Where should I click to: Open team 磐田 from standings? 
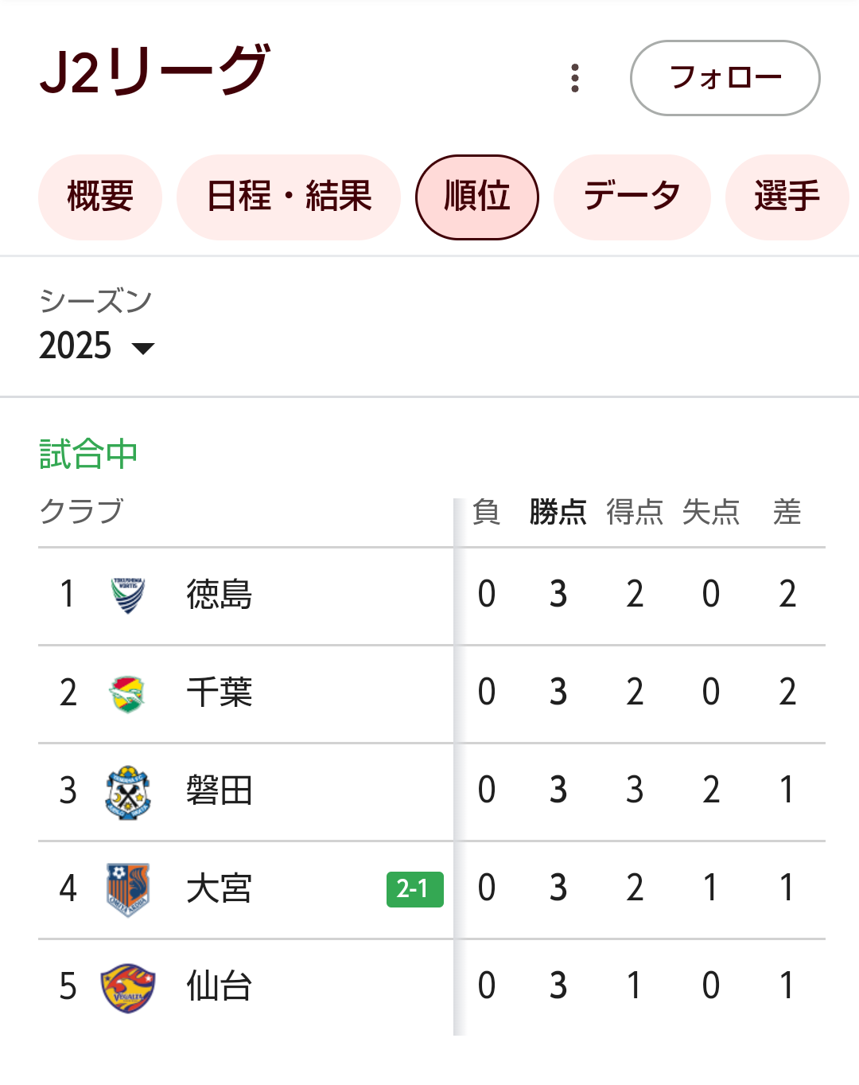[220, 790]
